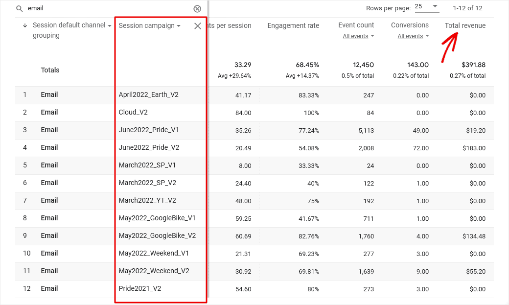Expand the Rows per page selector
The image size is (509, 305).
point(426,7)
